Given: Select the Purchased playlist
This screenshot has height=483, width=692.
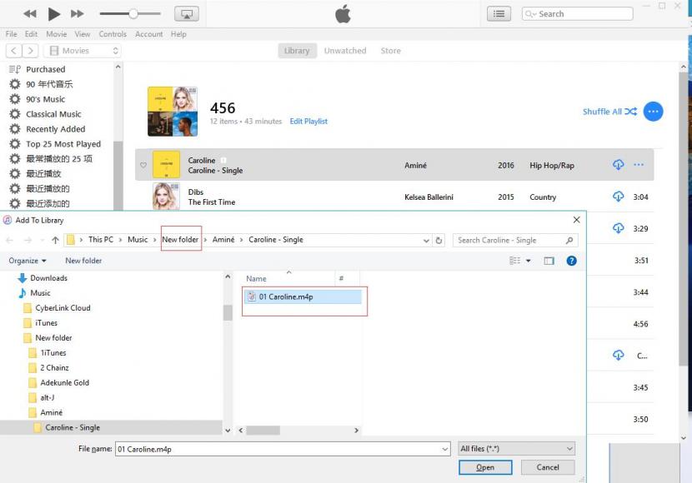Looking at the screenshot, I should [46, 69].
